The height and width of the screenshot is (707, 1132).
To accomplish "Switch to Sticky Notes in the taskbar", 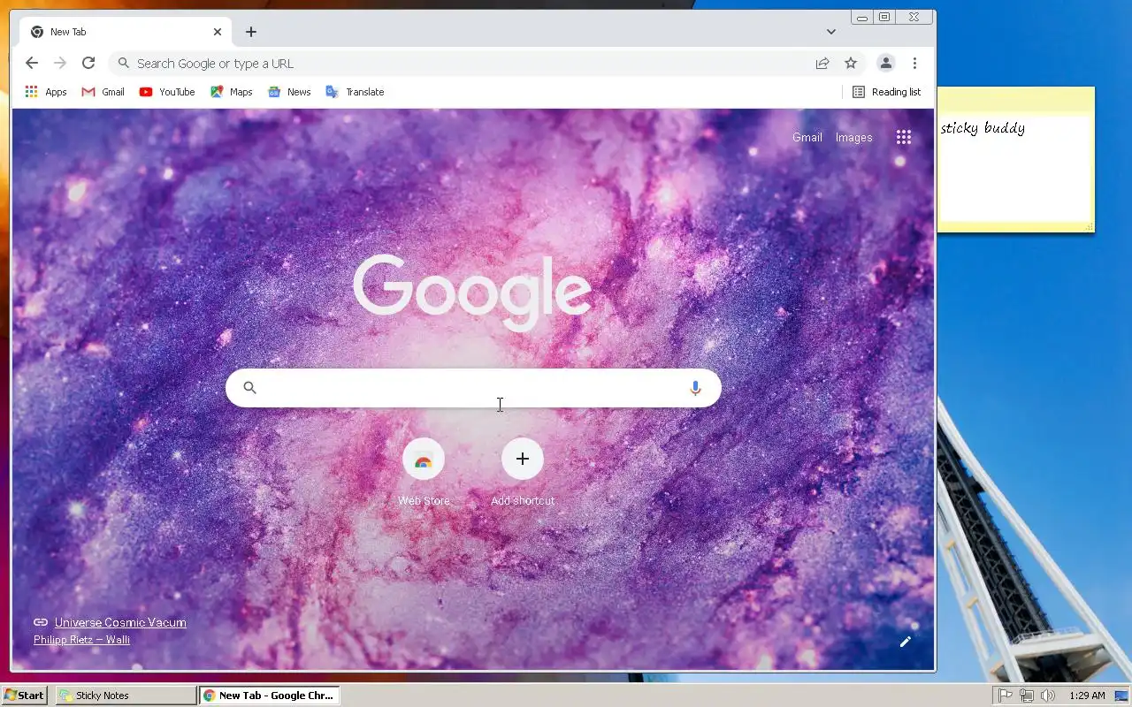I will tap(126, 696).
